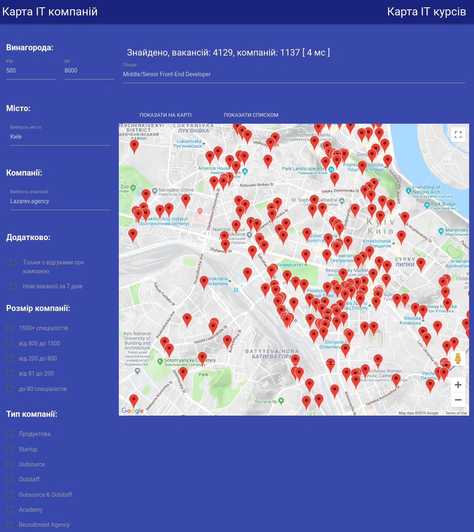
Task: Click the 'Terms of Use' link
Action: (456, 413)
